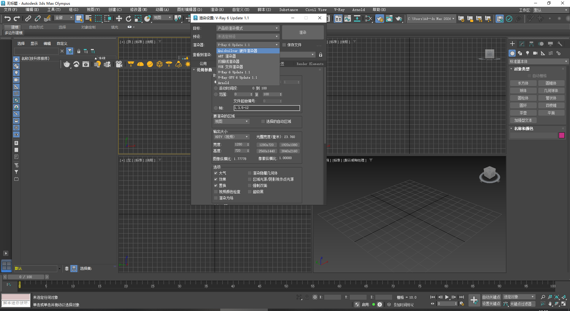The height and width of the screenshot is (311, 570).
Task: Click the sun light icon in the scene explorer toolbar
Action: [188, 64]
